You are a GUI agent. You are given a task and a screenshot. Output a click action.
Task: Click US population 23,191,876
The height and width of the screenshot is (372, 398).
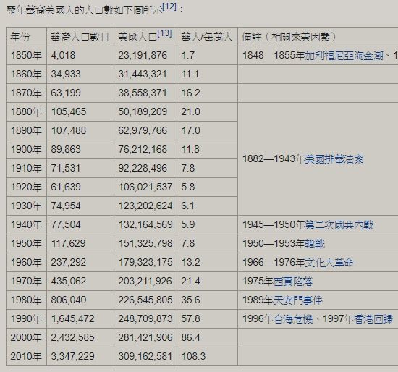pos(143,55)
